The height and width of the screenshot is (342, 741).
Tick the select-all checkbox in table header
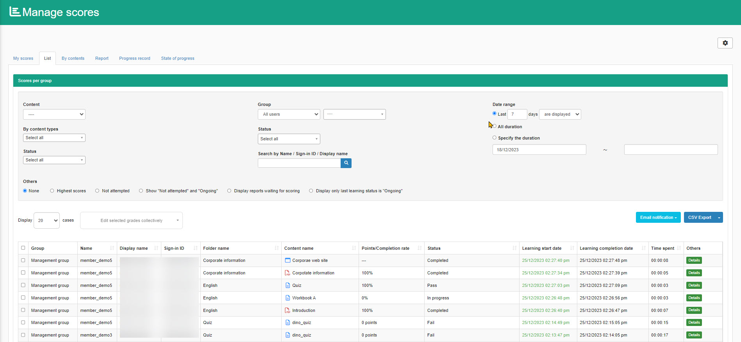click(23, 248)
